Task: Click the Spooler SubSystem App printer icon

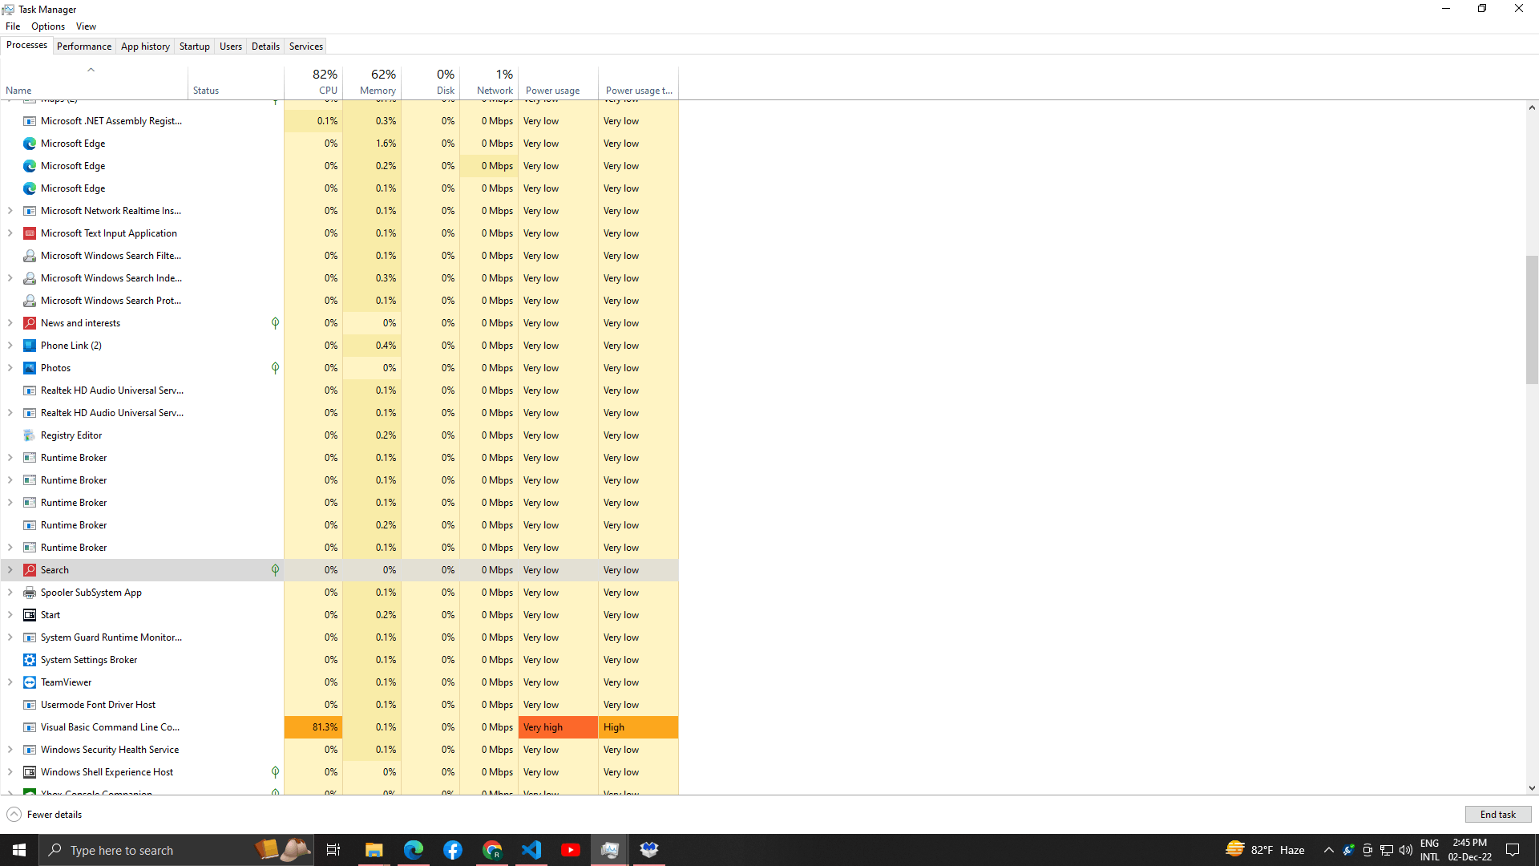Action: point(29,592)
